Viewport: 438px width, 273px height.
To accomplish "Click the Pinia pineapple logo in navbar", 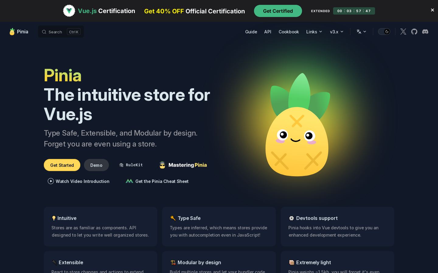I will tap(12, 32).
